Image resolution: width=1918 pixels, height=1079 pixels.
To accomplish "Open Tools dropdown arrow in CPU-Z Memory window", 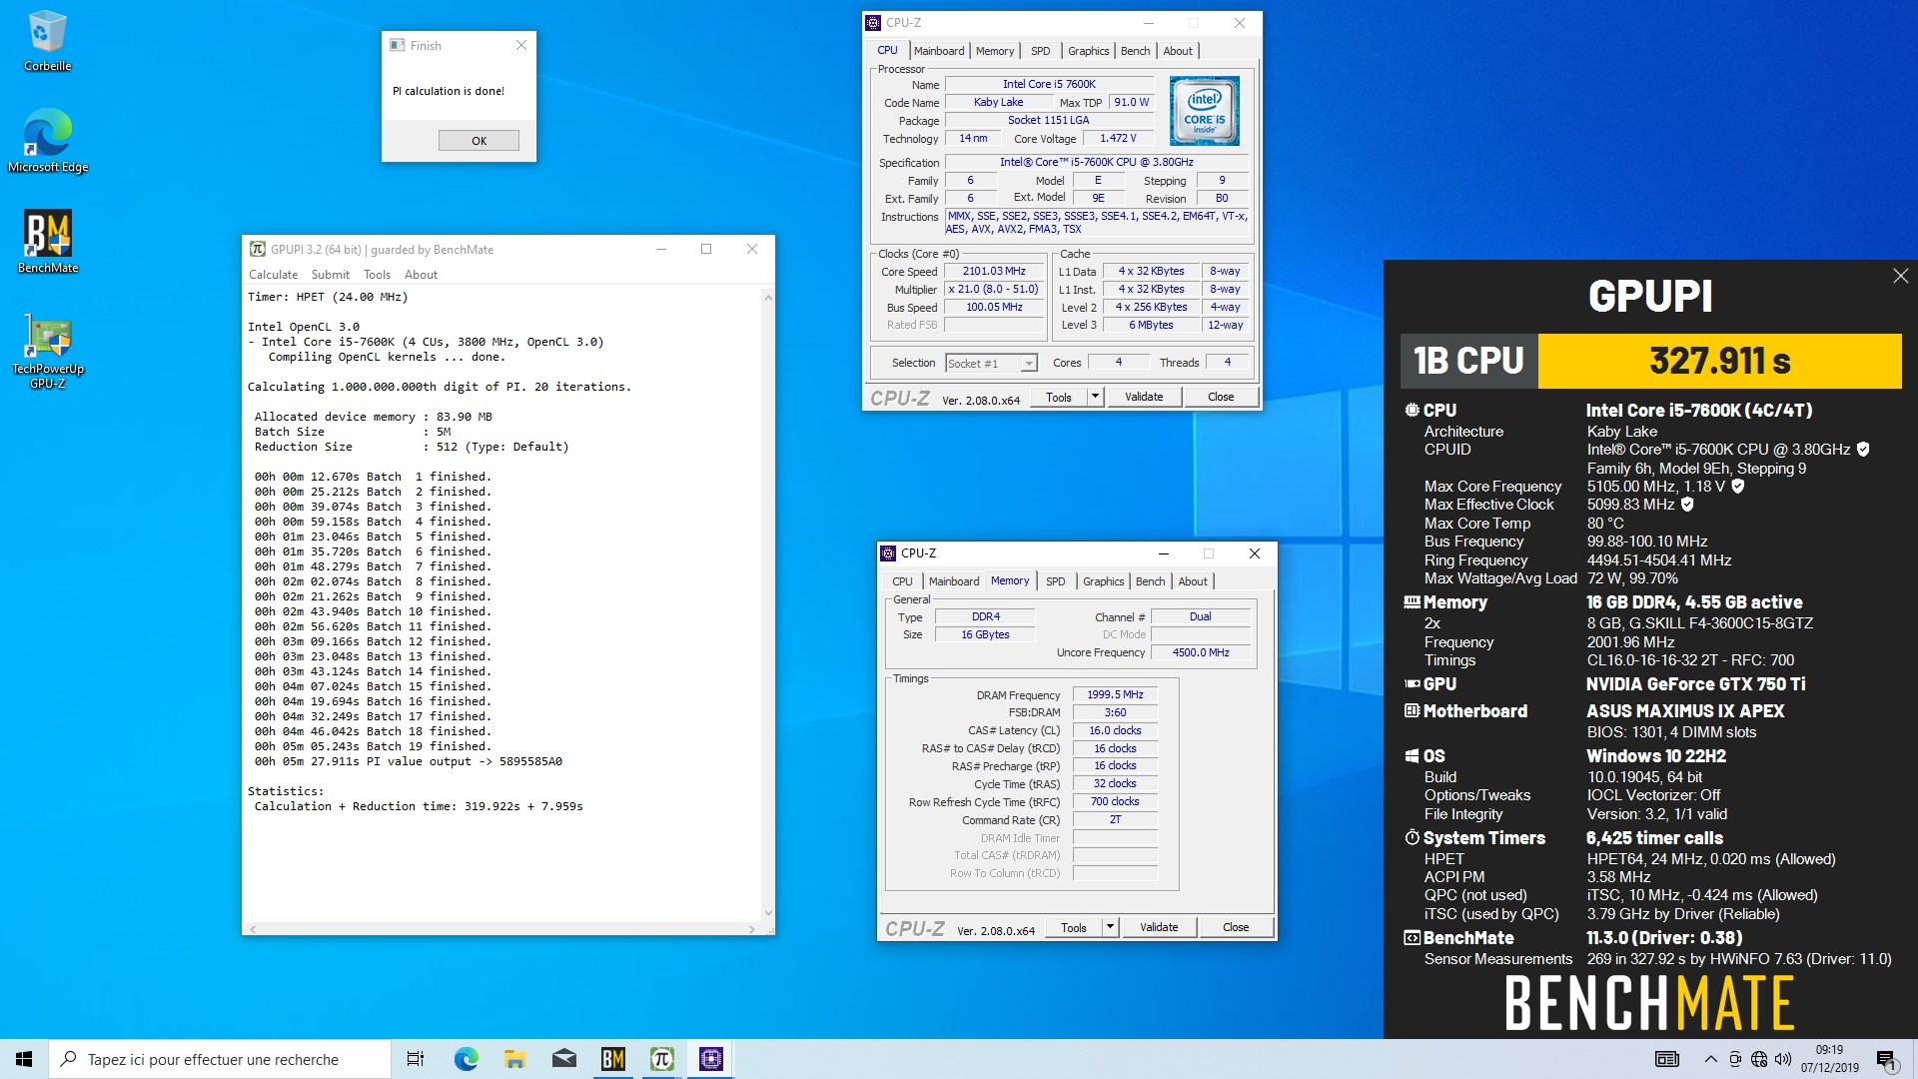I will tap(1110, 927).
